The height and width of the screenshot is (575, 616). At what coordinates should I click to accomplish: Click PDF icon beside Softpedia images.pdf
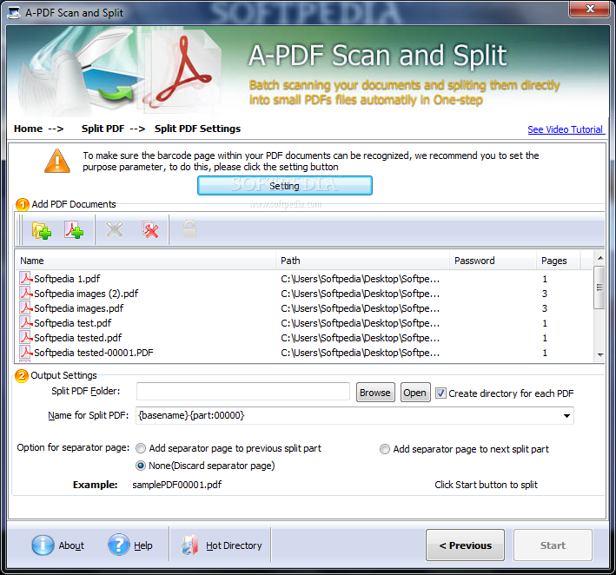(26, 308)
